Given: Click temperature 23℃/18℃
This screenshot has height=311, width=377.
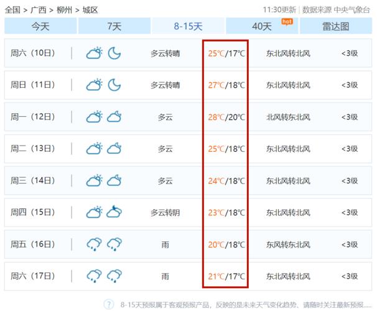Looking at the screenshot, I should pyautogui.click(x=226, y=213).
